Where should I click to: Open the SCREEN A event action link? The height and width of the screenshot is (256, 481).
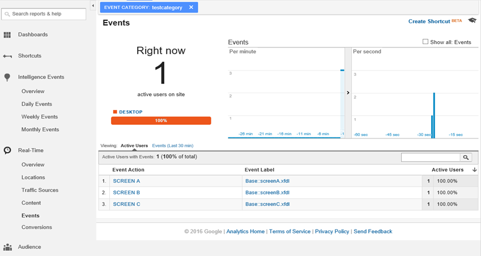click(x=126, y=181)
